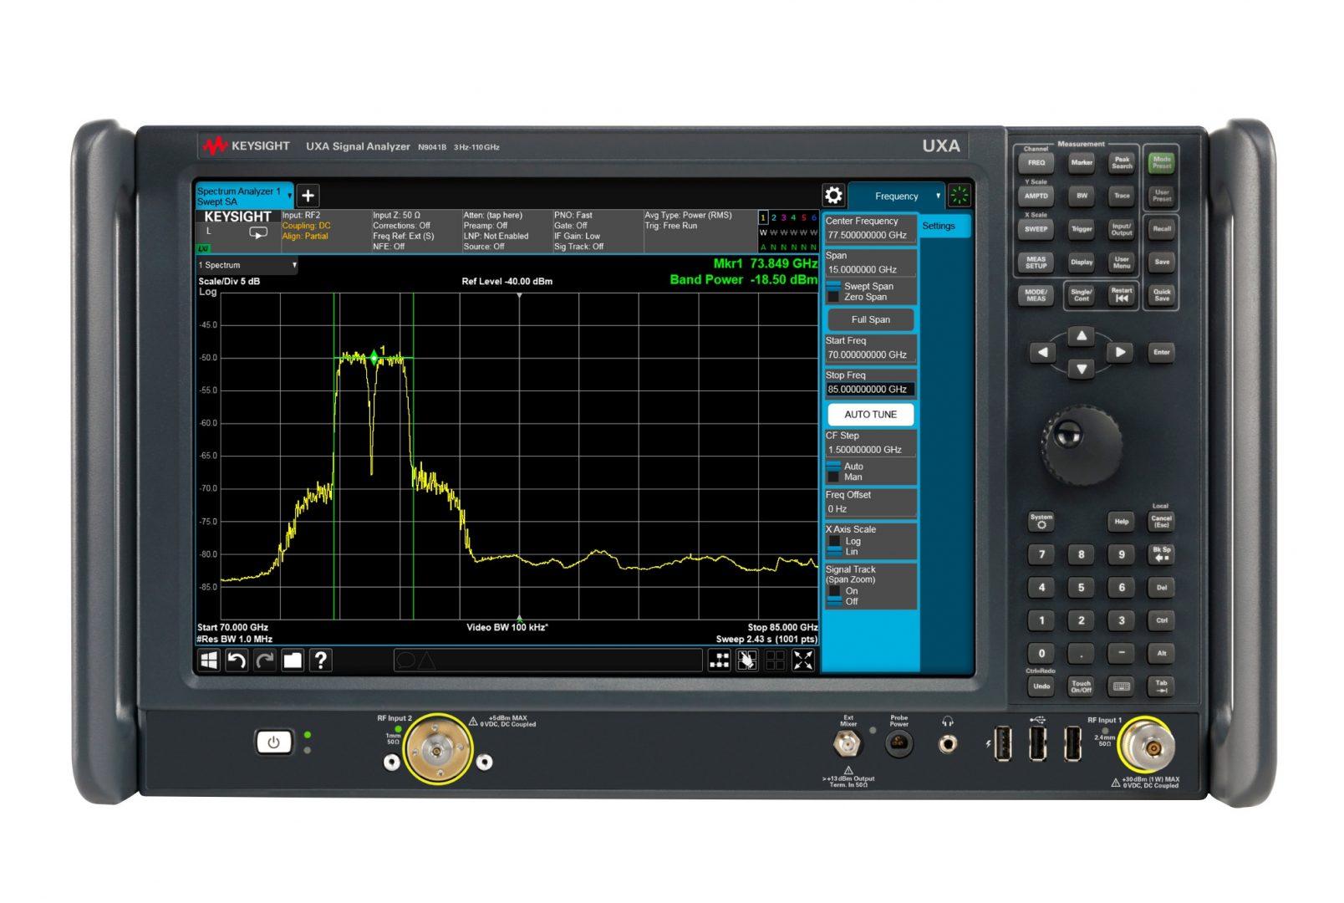Screen dimensions: 1344x903
Task: Expand the Spectrum Analyzer 1 screen dropdown
Action: click(x=289, y=196)
